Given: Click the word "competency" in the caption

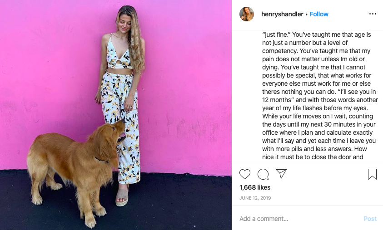Looking at the screenshot, I should coord(279,51).
